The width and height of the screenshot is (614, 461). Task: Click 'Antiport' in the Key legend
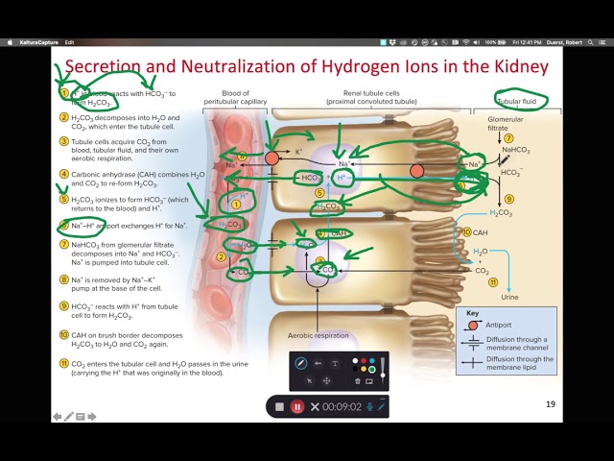tap(499, 325)
